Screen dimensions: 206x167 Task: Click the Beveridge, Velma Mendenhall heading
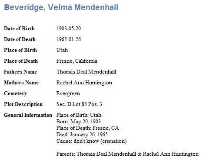point(61,7)
